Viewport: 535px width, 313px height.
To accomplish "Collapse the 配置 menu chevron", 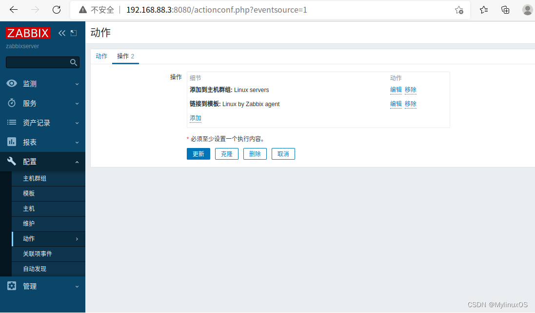I will pos(77,162).
